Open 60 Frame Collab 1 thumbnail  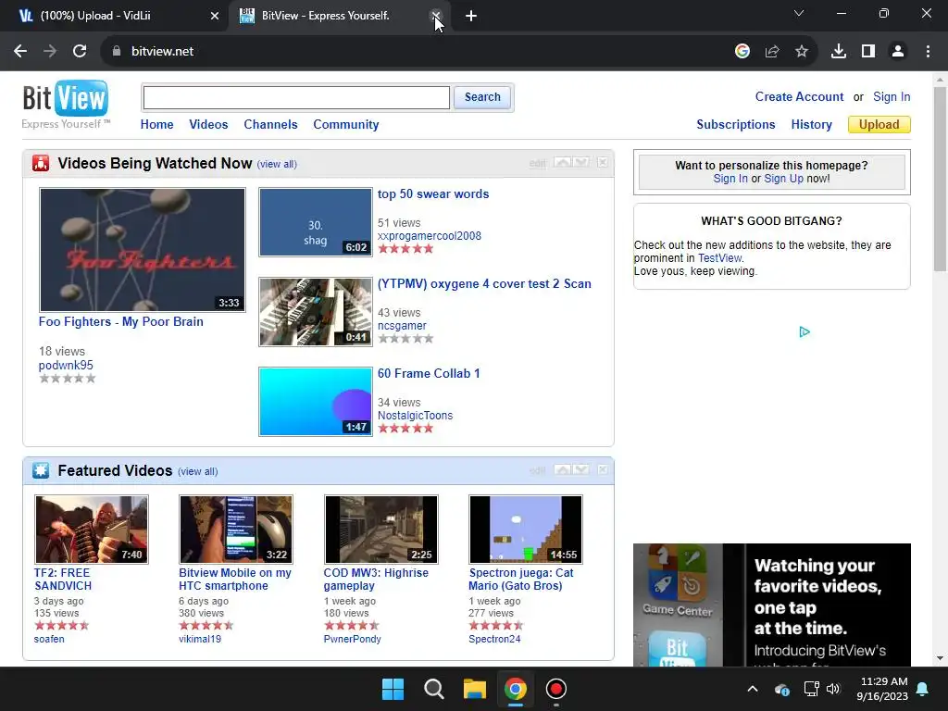tap(316, 402)
